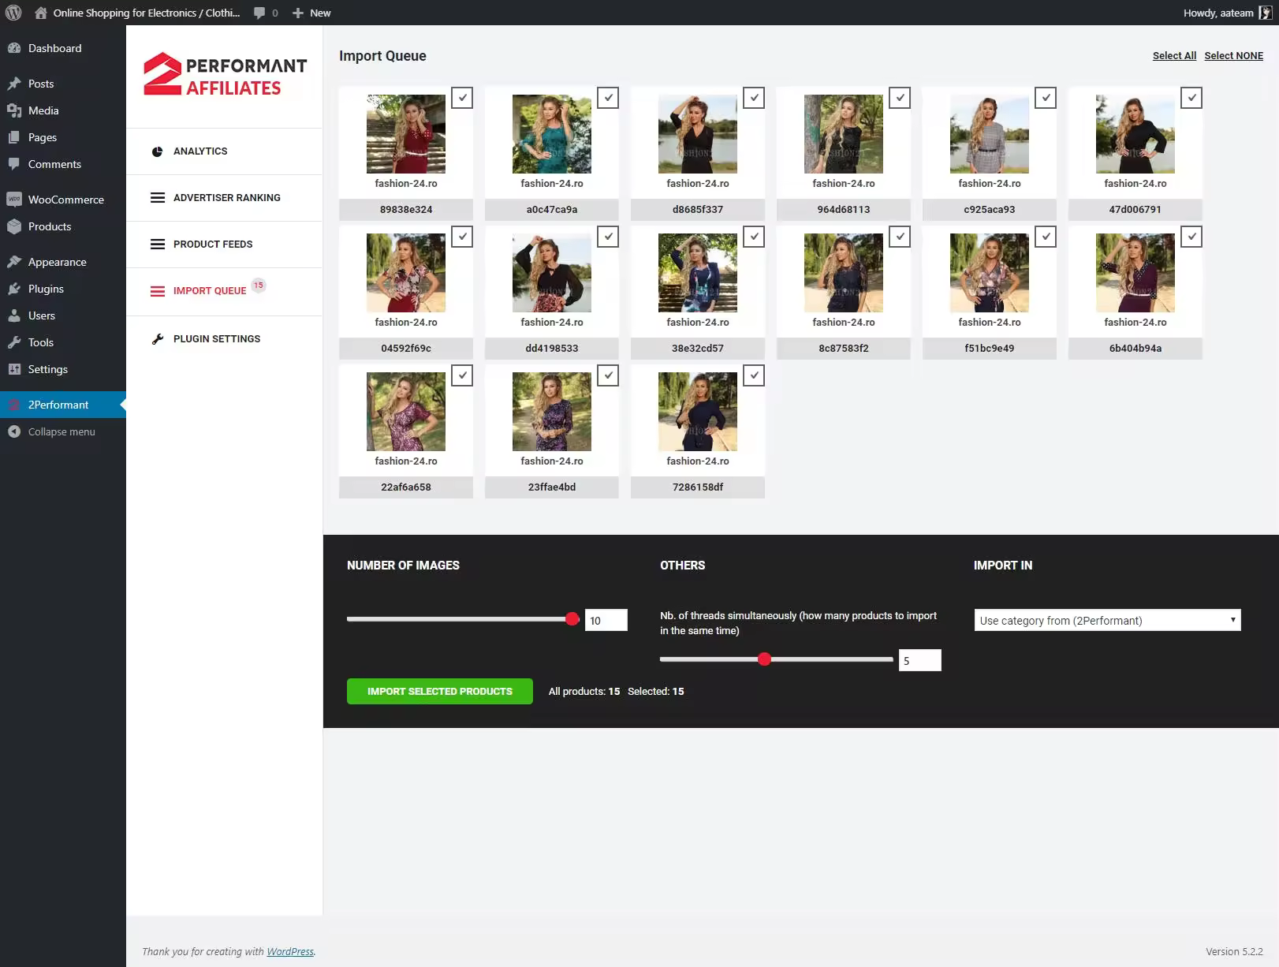This screenshot has height=967, width=1279.
Task: Click the site title in admin bar
Action: [147, 13]
